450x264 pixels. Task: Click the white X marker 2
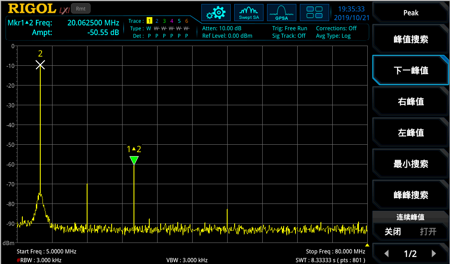[x=40, y=65]
